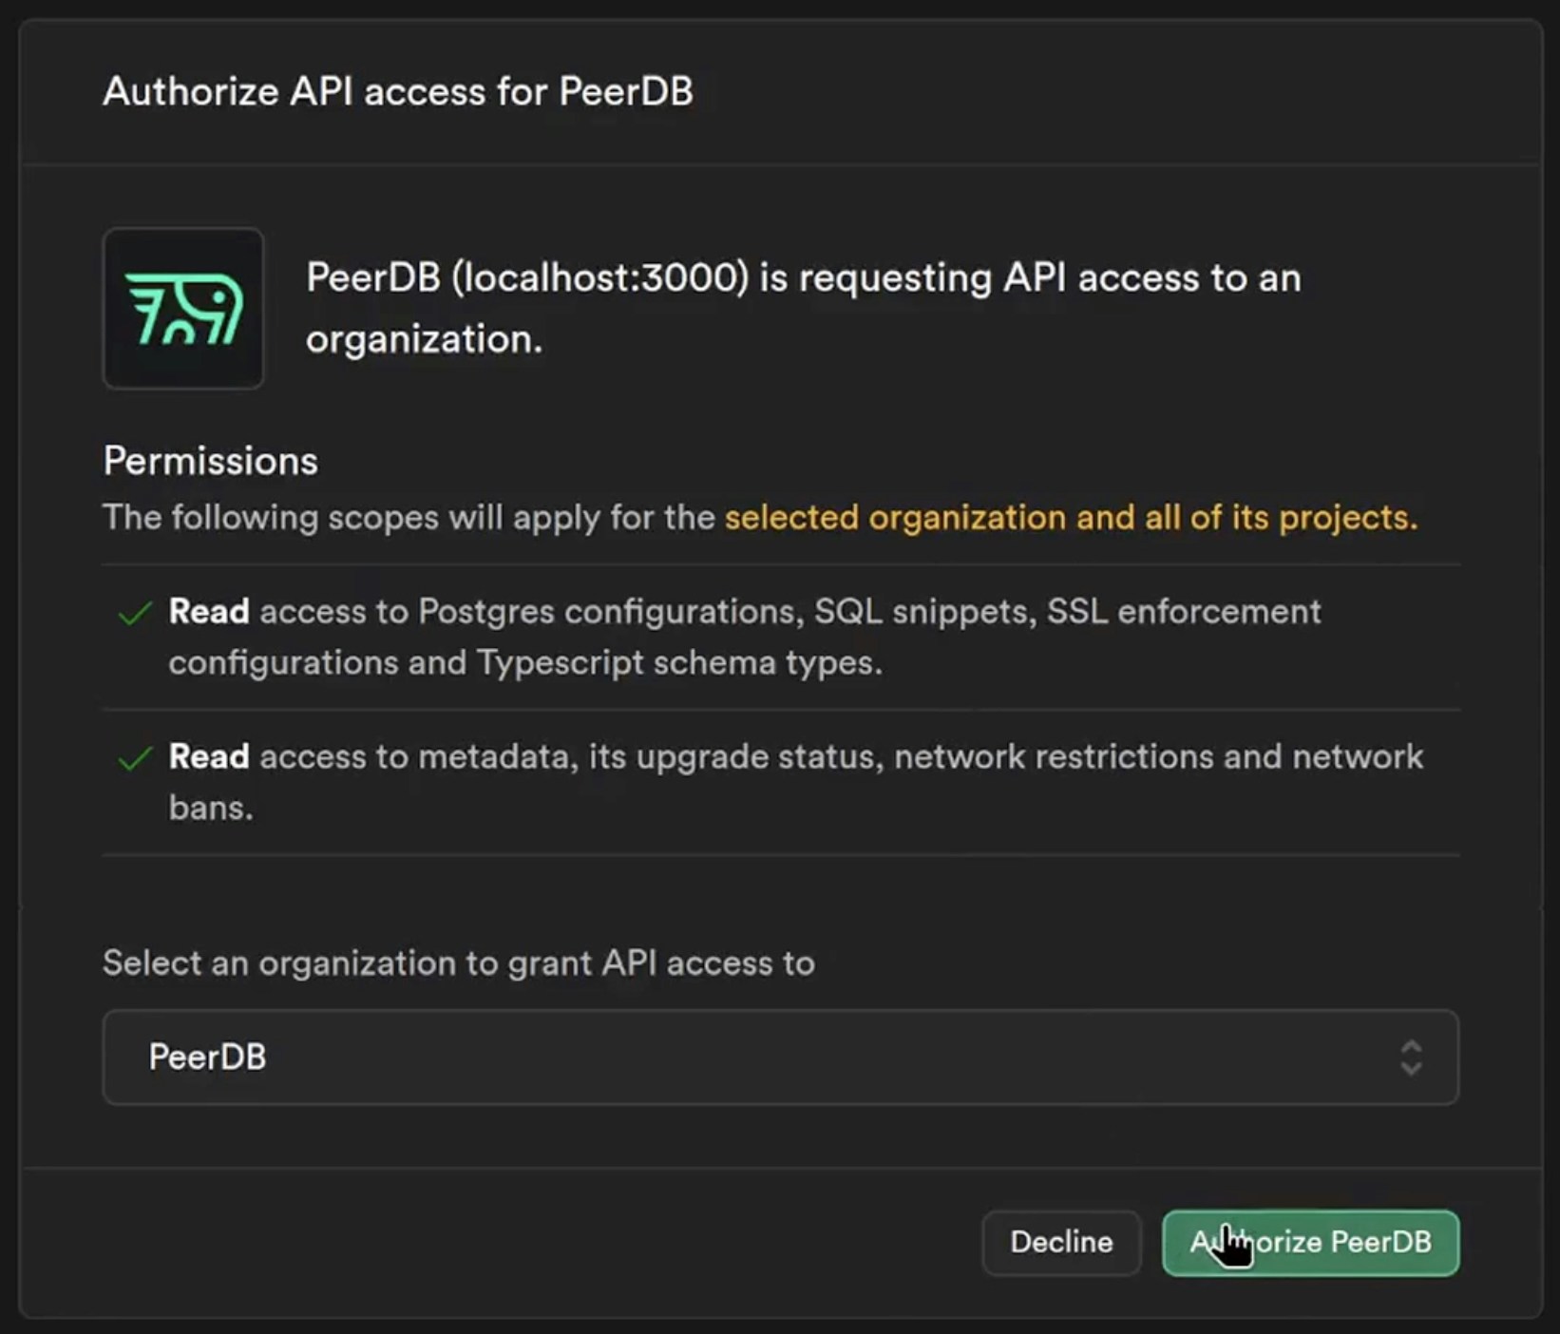Click the 'Authorize API access for PeerDB' title

397,92
